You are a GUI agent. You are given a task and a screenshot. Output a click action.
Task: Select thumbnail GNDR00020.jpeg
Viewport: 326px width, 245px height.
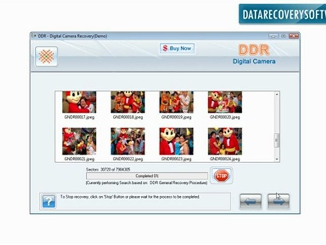coord(225,102)
